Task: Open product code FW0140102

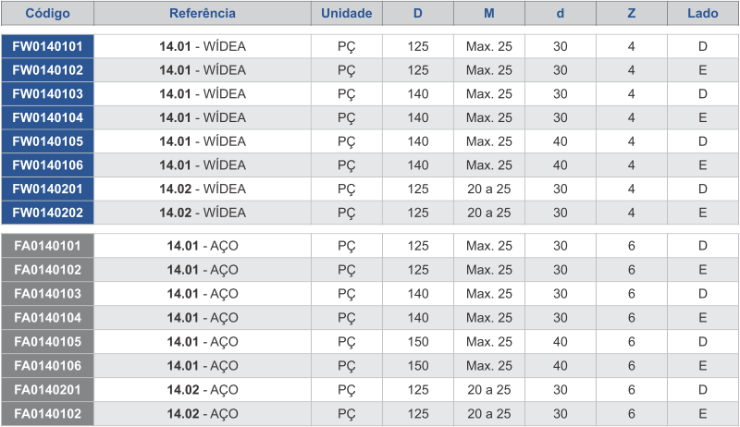Action: click(x=48, y=70)
